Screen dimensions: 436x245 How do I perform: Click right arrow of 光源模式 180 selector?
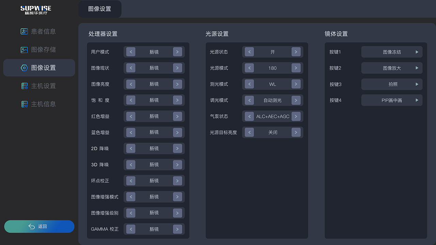click(296, 68)
